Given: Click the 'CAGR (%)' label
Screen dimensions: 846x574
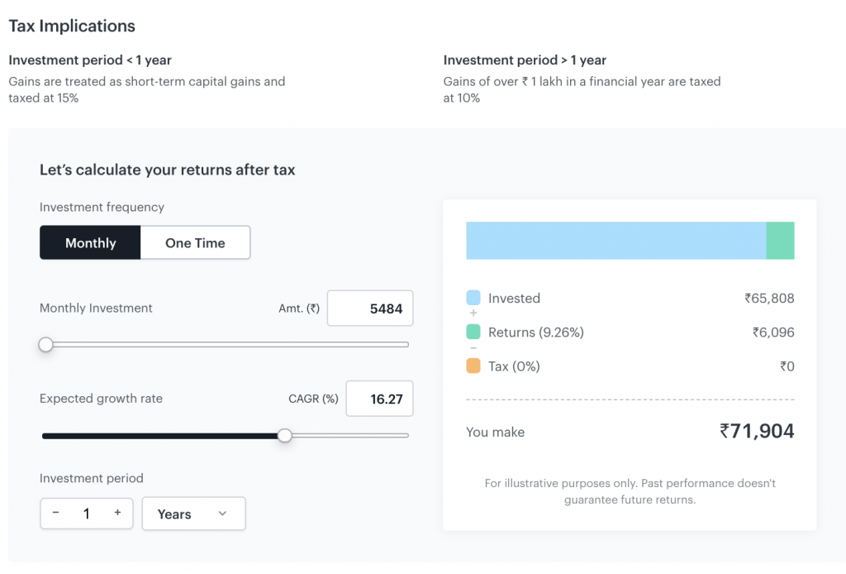Looking at the screenshot, I should (313, 399).
